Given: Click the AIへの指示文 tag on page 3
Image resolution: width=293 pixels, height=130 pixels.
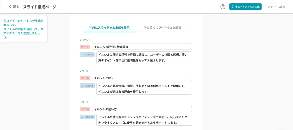Looking at the screenshot, I should point(87,117).
